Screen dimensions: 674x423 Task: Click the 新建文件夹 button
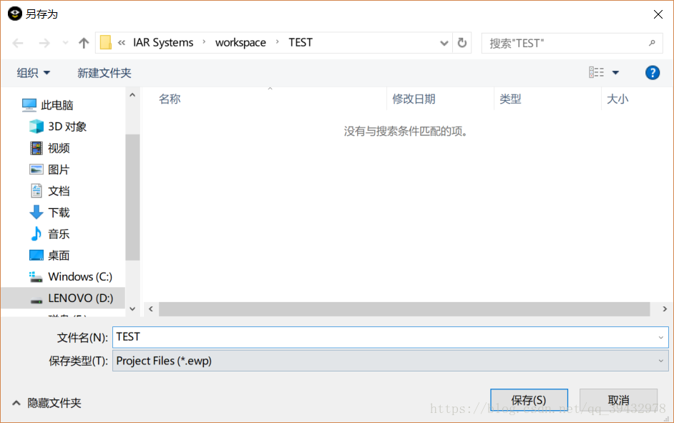point(104,72)
